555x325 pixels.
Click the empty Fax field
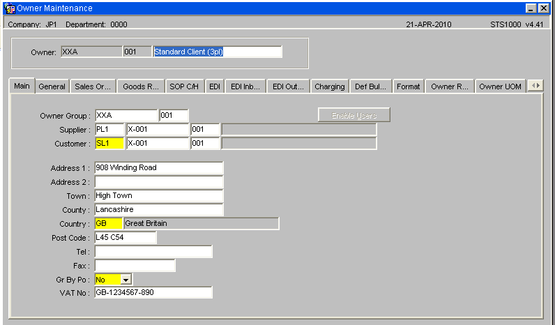click(x=135, y=266)
